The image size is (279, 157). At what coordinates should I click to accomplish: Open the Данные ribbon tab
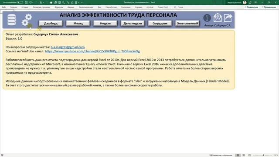click(71, 7)
